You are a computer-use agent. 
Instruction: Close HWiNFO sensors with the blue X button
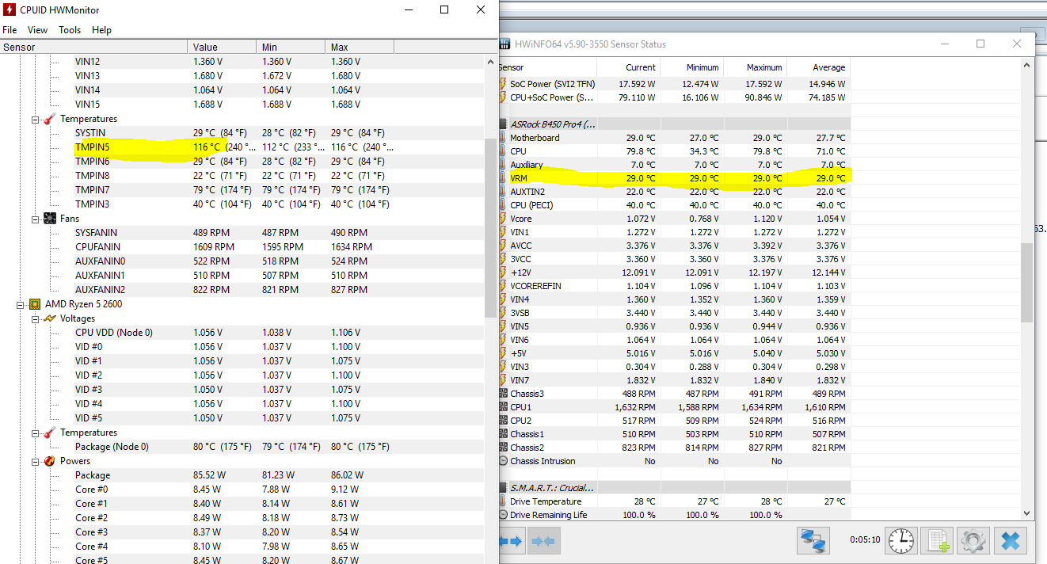1010,541
